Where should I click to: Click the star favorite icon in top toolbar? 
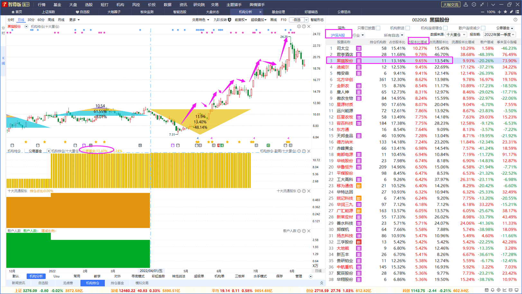point(506,12)
